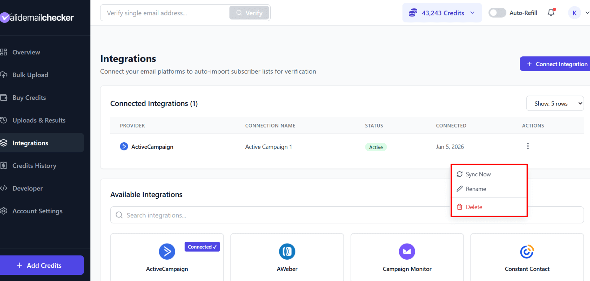
Task: Toggle the Connected badge on ActiveCampaign
Action: [x=202, y=247]
